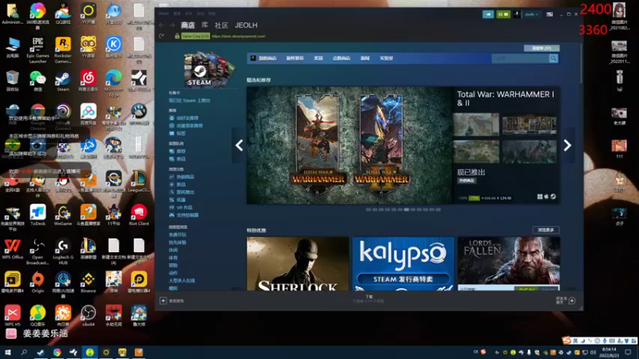Viewport: 639px width, 359px height.
Task: Open bottom-right screenshot thumbnail of Total War
Action: point(529,152)
